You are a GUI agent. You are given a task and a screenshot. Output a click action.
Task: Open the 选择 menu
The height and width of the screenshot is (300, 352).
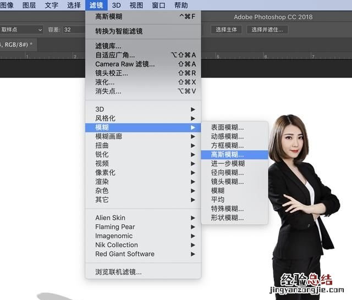coord(74,5)
